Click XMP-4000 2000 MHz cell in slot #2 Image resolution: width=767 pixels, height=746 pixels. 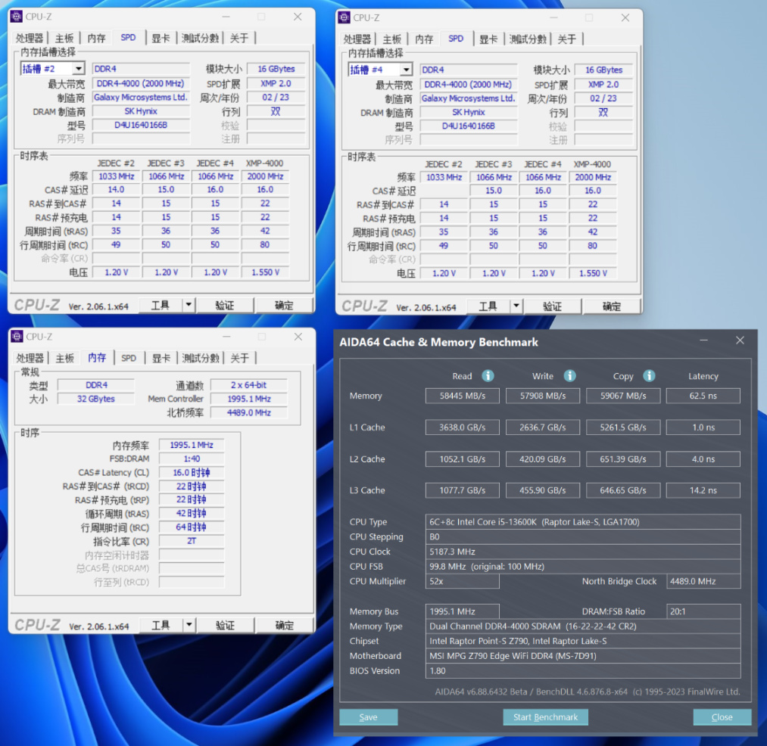pos(265,176)
